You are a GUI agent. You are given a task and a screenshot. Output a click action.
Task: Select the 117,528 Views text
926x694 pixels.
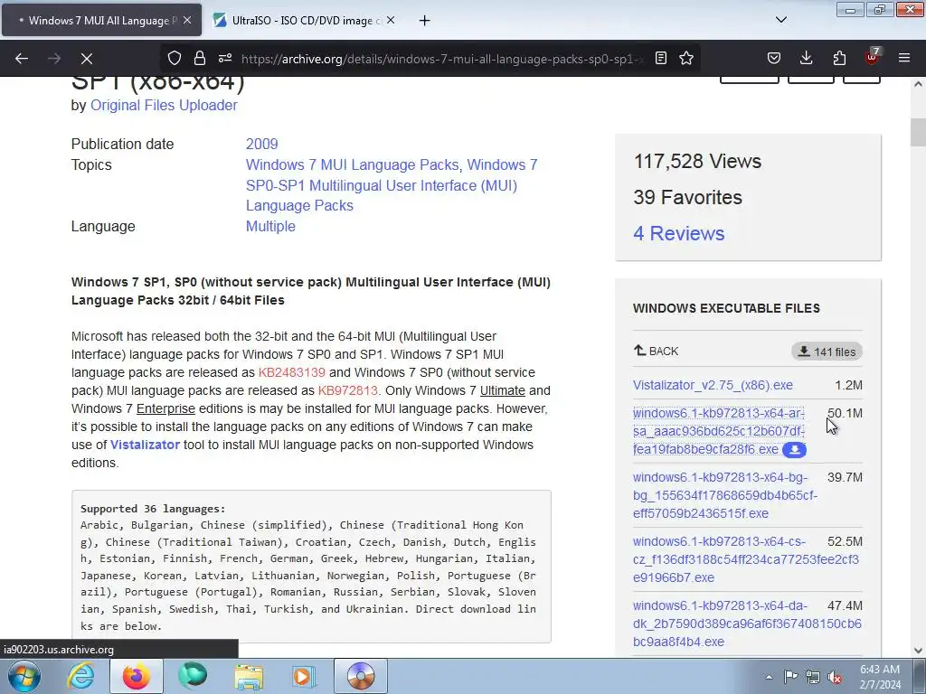click(x=697, y=161)
